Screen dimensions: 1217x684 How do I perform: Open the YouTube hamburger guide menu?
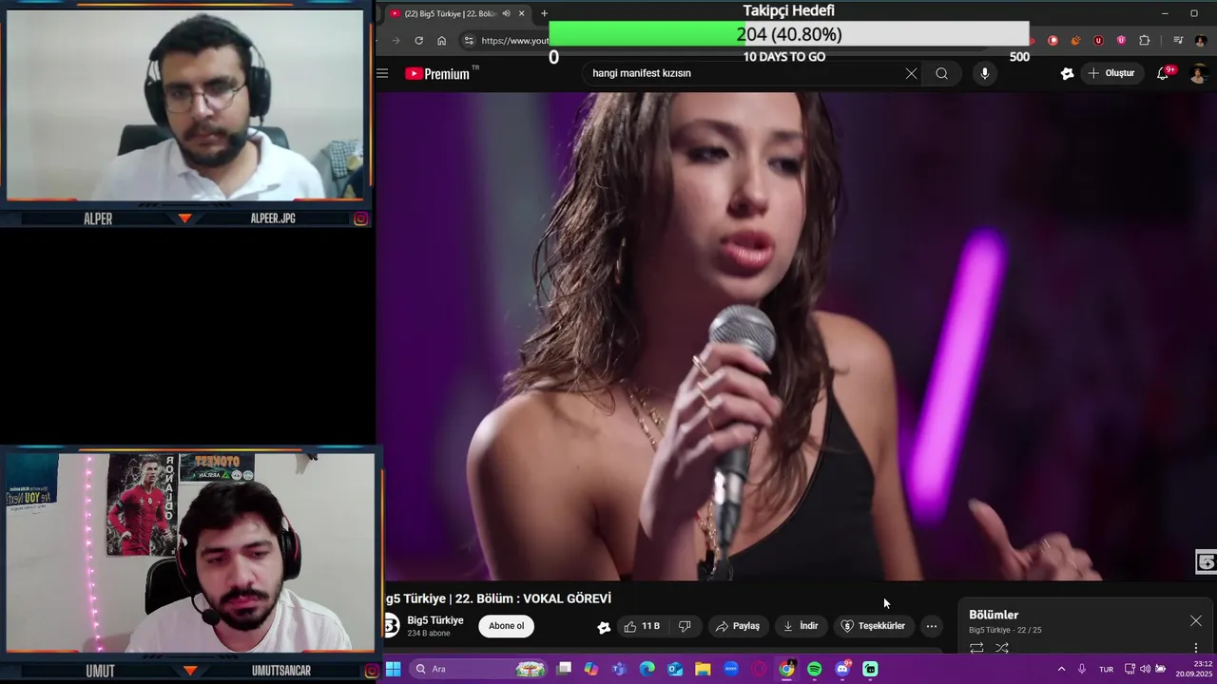tap(382, 73)
